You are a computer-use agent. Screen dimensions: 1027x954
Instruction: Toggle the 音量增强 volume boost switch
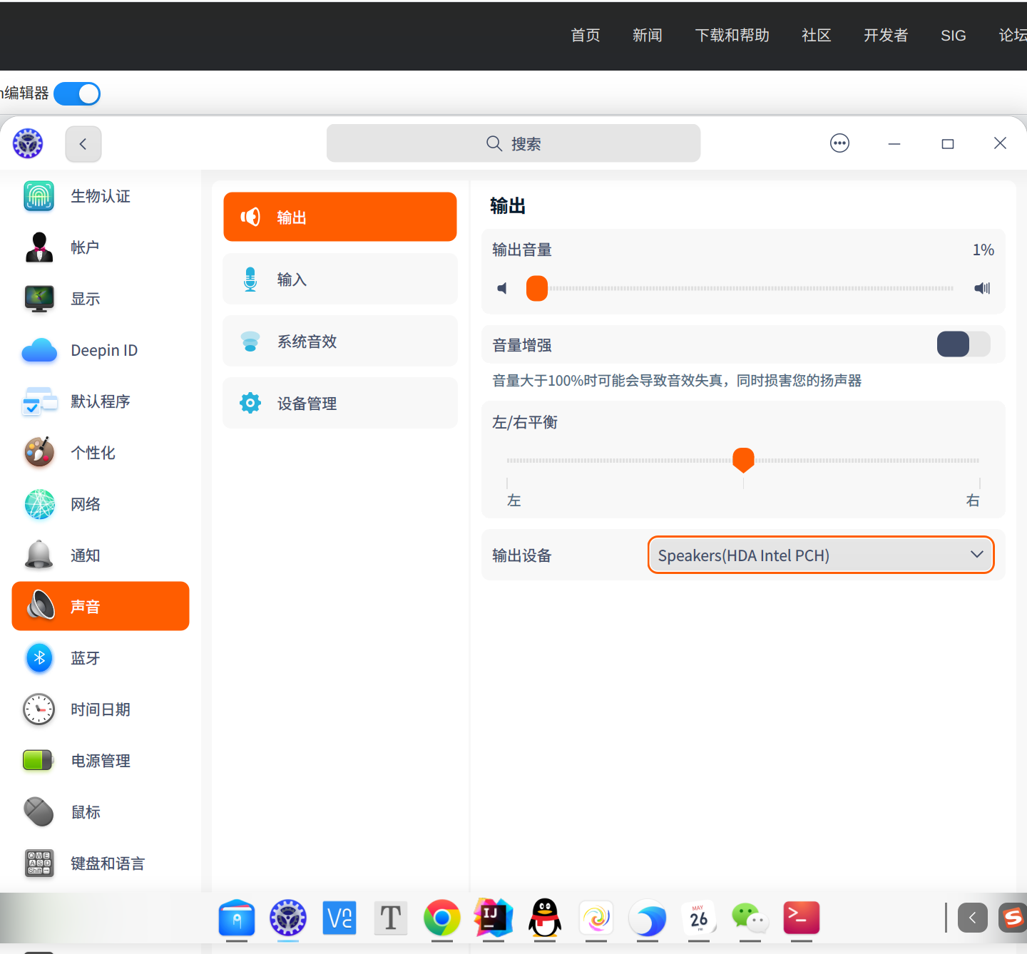pyautogui.click(x=964, y=344)
